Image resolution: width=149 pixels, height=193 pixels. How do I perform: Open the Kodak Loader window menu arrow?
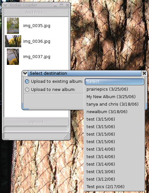[x=5, y=5]
